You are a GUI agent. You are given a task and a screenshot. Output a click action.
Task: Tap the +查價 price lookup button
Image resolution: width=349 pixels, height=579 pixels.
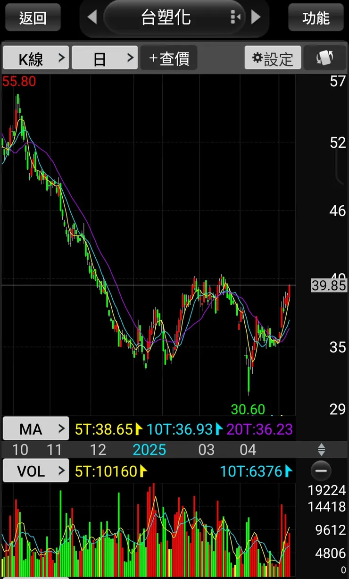coord(169,58)
